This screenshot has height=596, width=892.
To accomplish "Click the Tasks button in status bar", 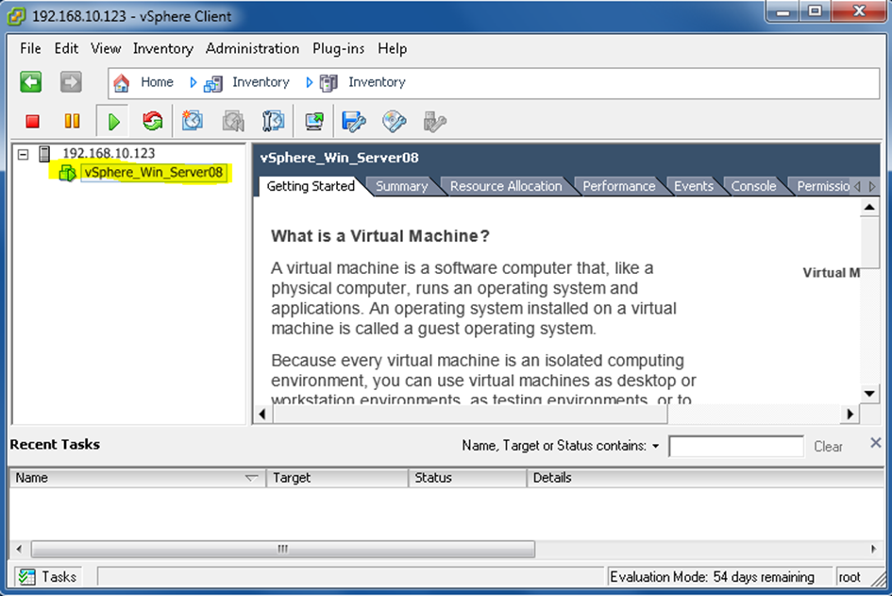I will click(48, 577).
